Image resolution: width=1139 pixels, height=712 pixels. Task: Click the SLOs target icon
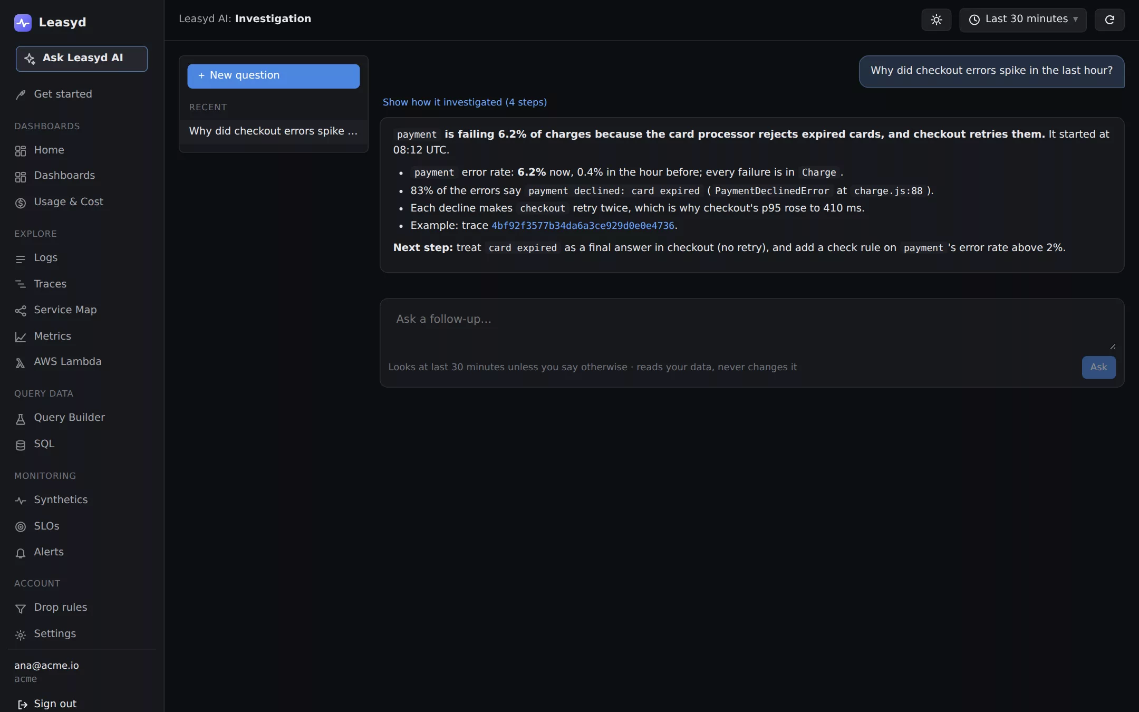pyautogui.click(x=21, y=527)
